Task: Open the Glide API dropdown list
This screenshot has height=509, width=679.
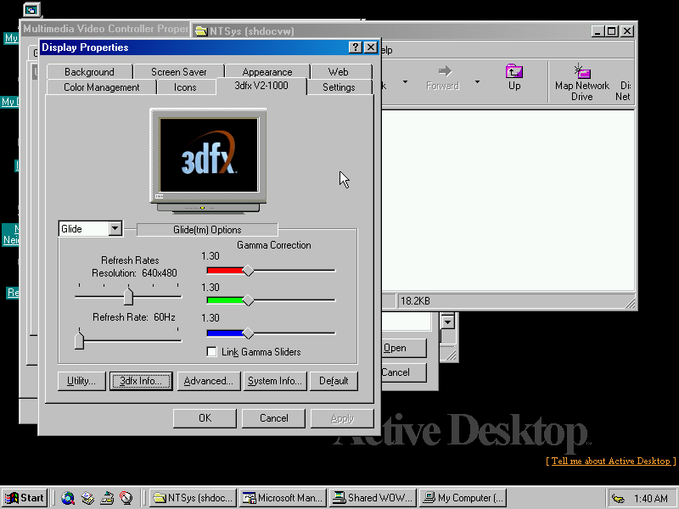Action: pos(115,229)
